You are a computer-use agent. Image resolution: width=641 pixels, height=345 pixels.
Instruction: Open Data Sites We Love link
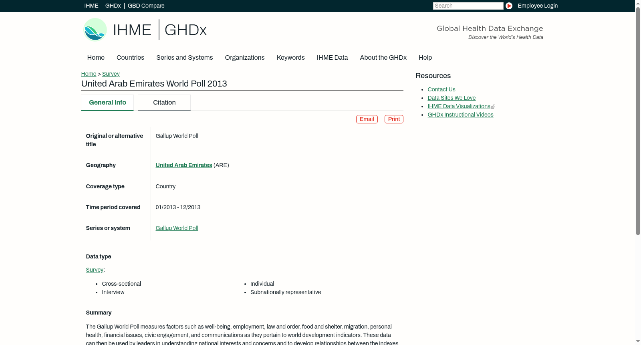(x=452, y=98)
